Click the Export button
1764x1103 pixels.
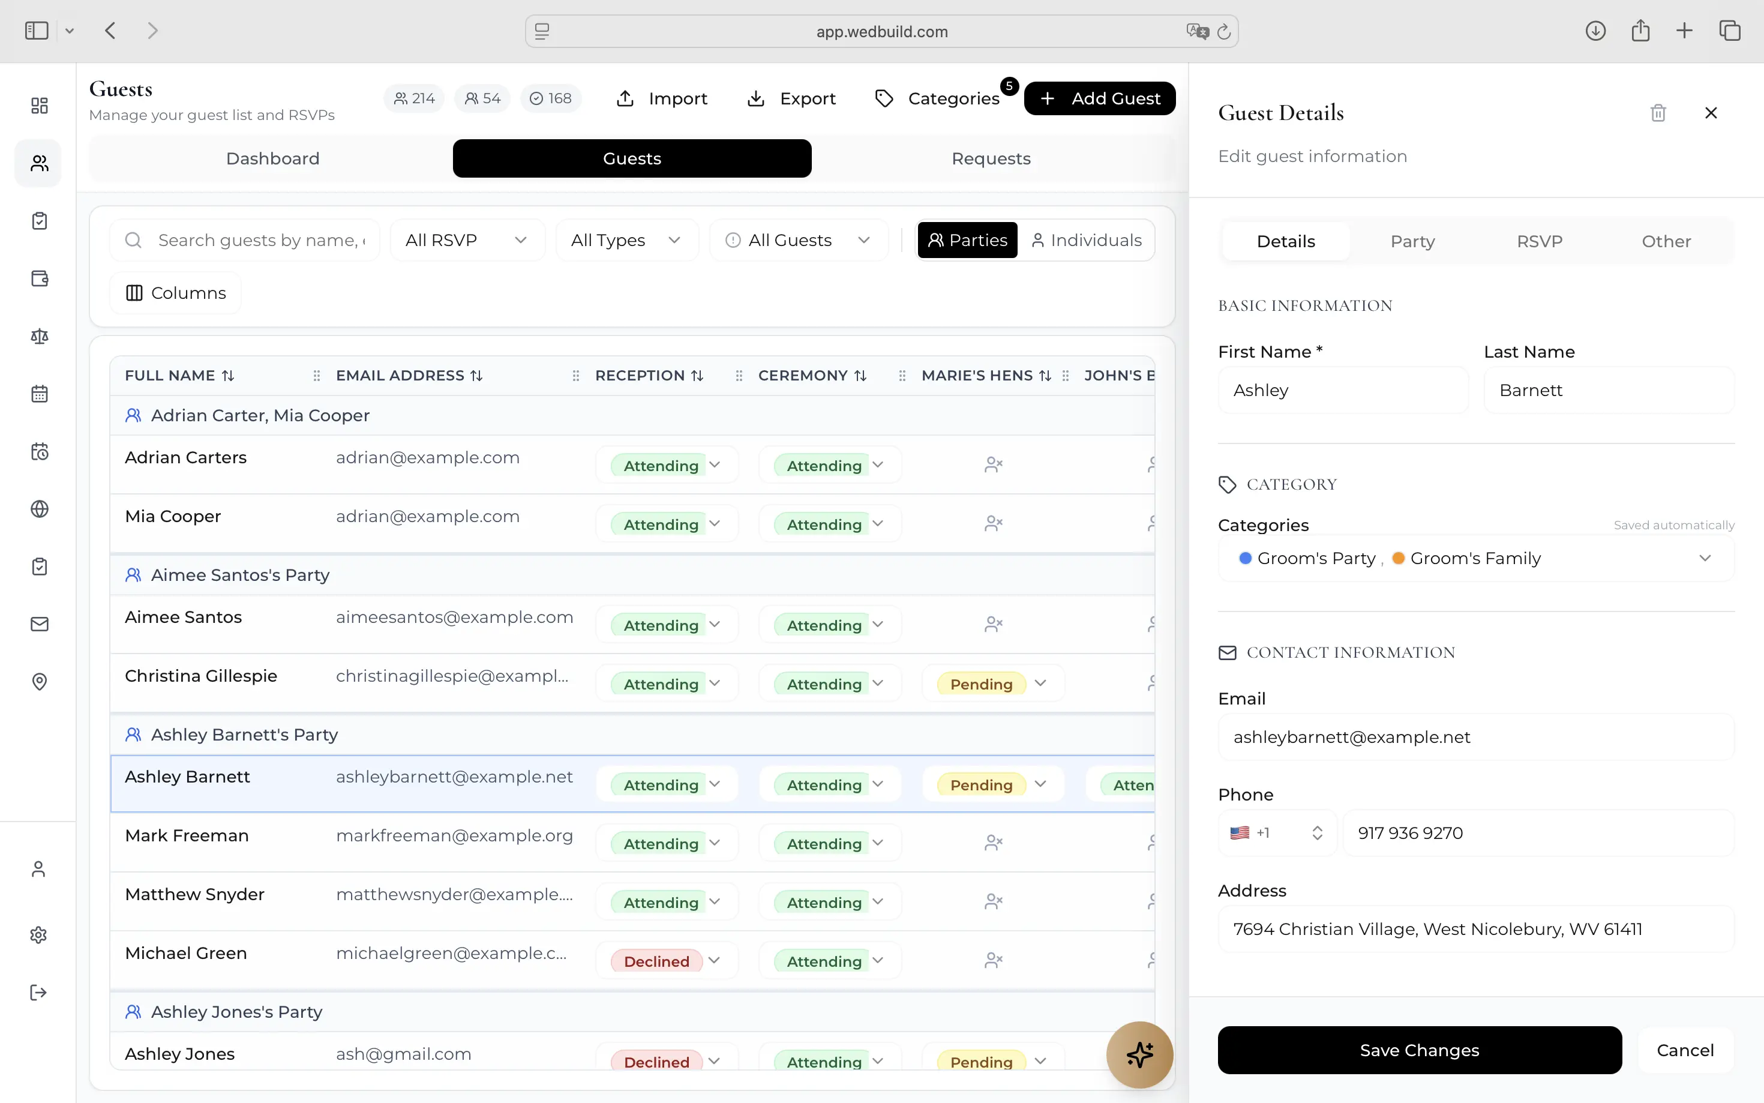tap(791, 98)
